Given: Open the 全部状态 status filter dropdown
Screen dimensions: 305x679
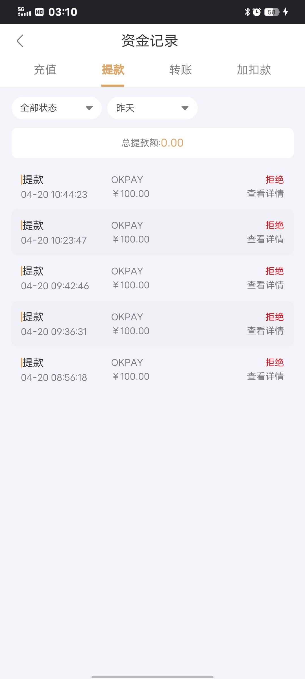Looking at the screenshot, I should tap(56, 108).
